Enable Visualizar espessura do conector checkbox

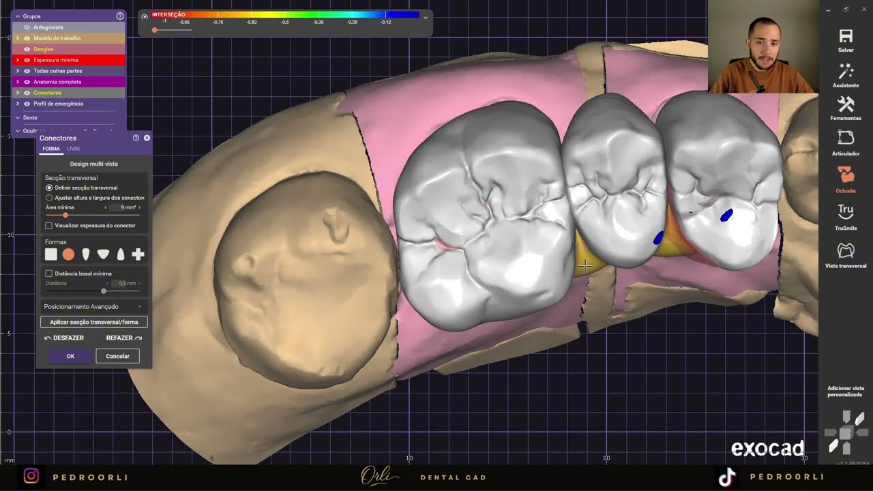(48, 225)
